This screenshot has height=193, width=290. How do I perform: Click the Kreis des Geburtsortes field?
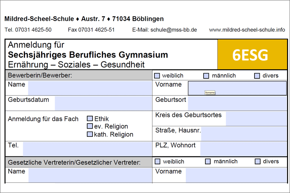[256, 118]
